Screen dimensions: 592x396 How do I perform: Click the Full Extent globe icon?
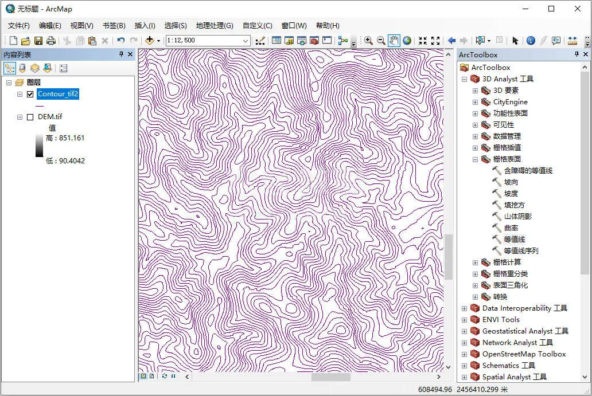coord(406,40)
